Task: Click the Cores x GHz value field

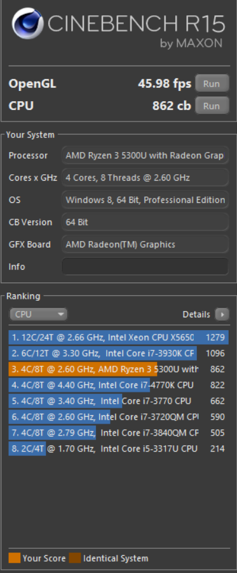Action: pyautogui.click(x=145, y=178)
